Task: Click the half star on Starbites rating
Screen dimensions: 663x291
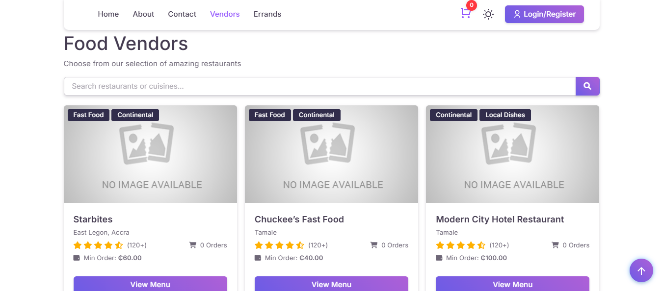Action: (119, 245)
